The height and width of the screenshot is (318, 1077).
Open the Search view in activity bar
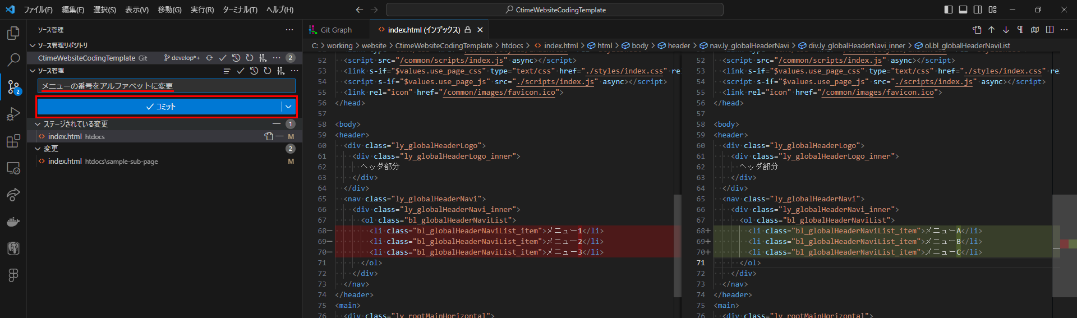[x=13, y=59]
